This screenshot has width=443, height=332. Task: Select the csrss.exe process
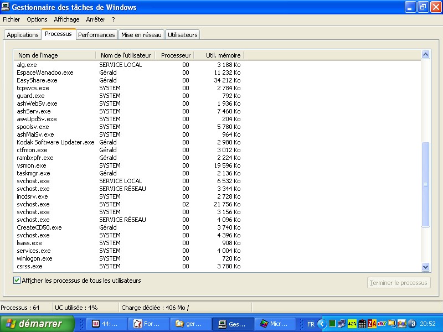128,266
